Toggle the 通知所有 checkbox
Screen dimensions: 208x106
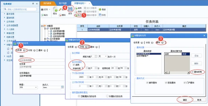point(192,72)
